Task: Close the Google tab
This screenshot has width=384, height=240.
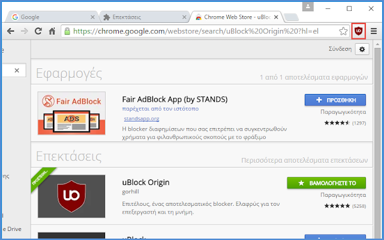Action: 92,17
